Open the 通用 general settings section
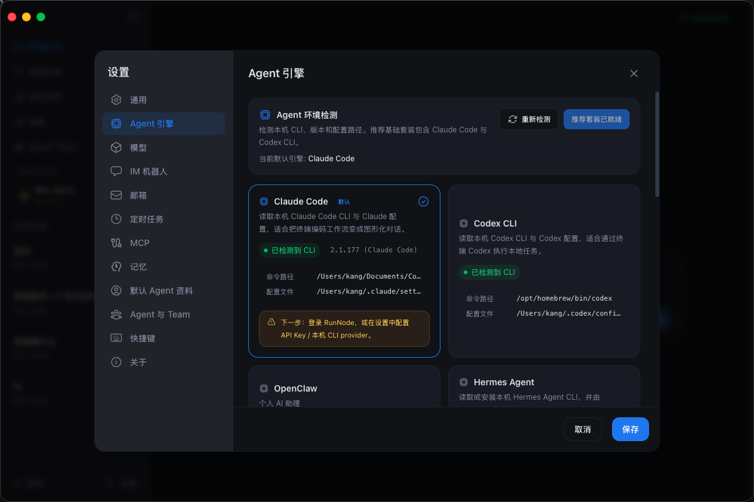754x502 pixels. 163,100
